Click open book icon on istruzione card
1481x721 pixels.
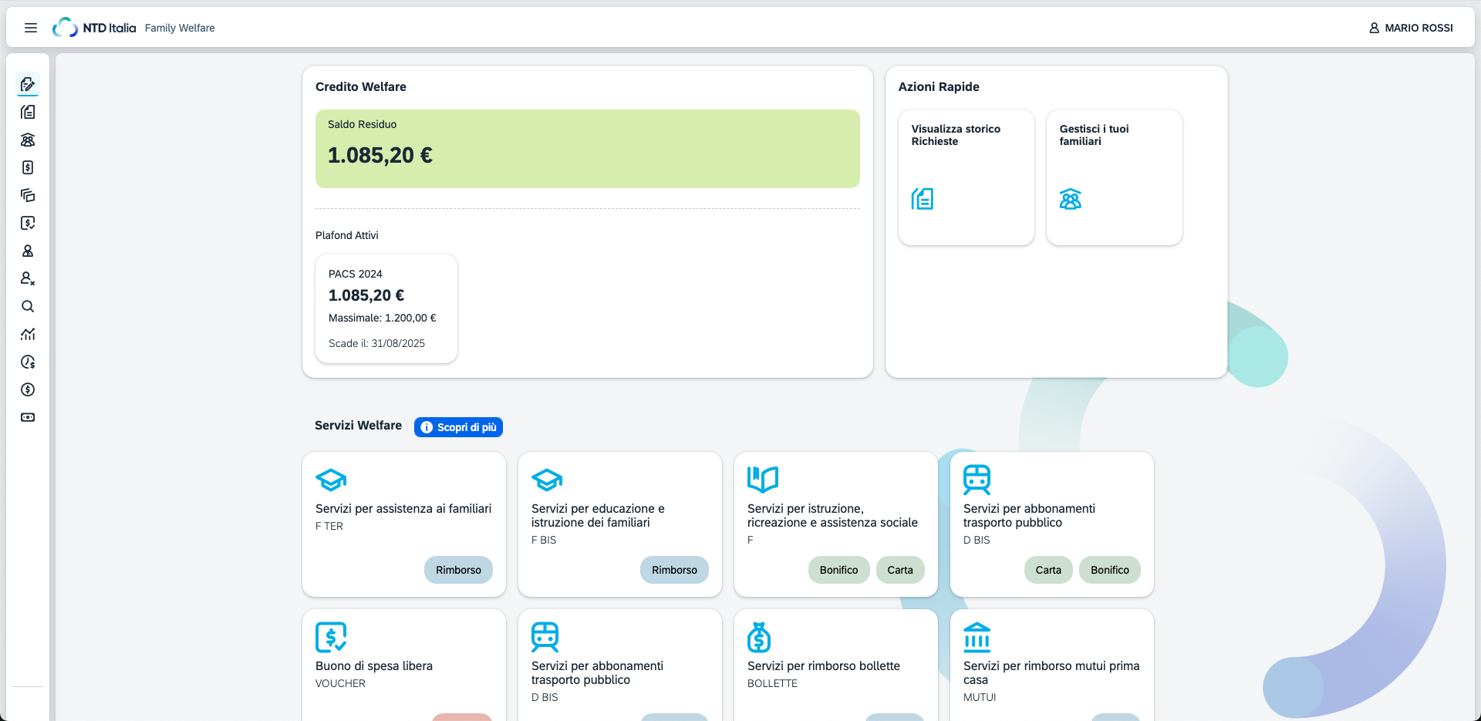[763, 480]
